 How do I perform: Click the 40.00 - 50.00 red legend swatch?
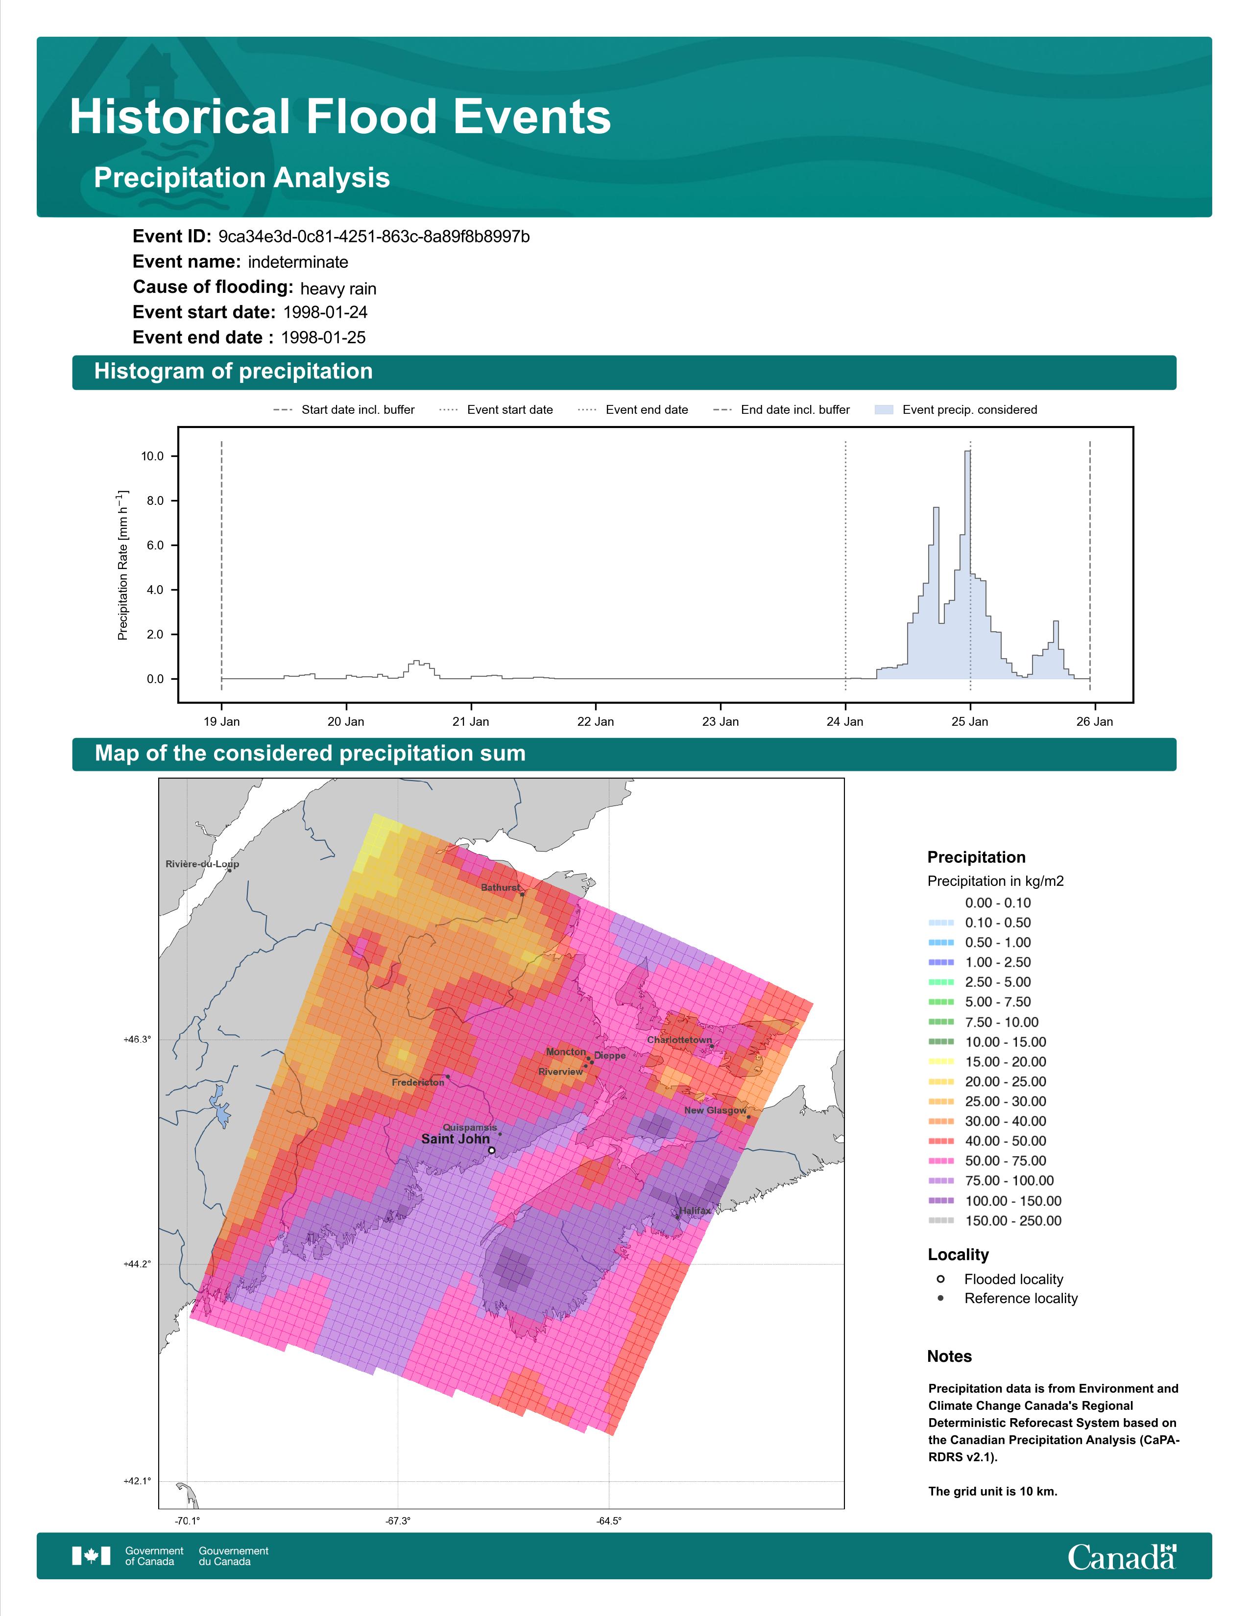941,1141
